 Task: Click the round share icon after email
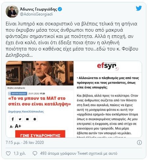[35, 119]
